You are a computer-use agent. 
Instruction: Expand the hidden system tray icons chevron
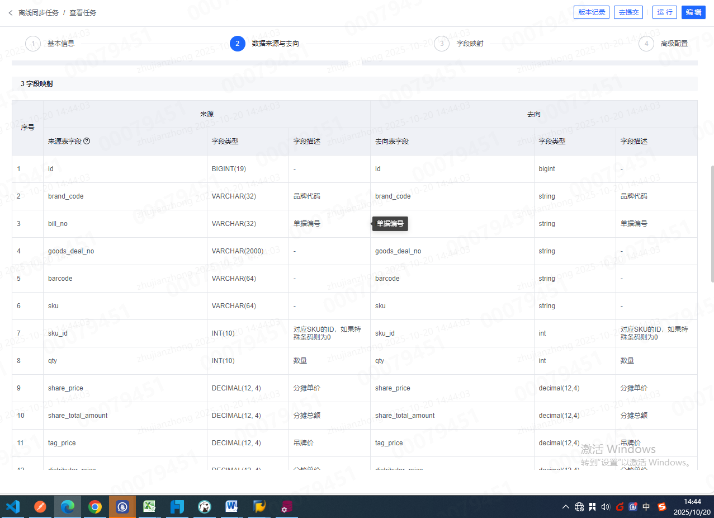pyautogui.click(x=566, y=507)
